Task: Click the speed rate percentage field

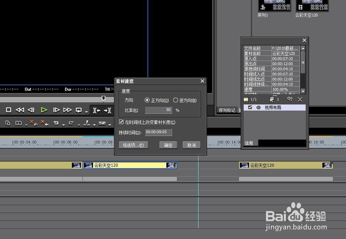Action: (x=158, y=110)
